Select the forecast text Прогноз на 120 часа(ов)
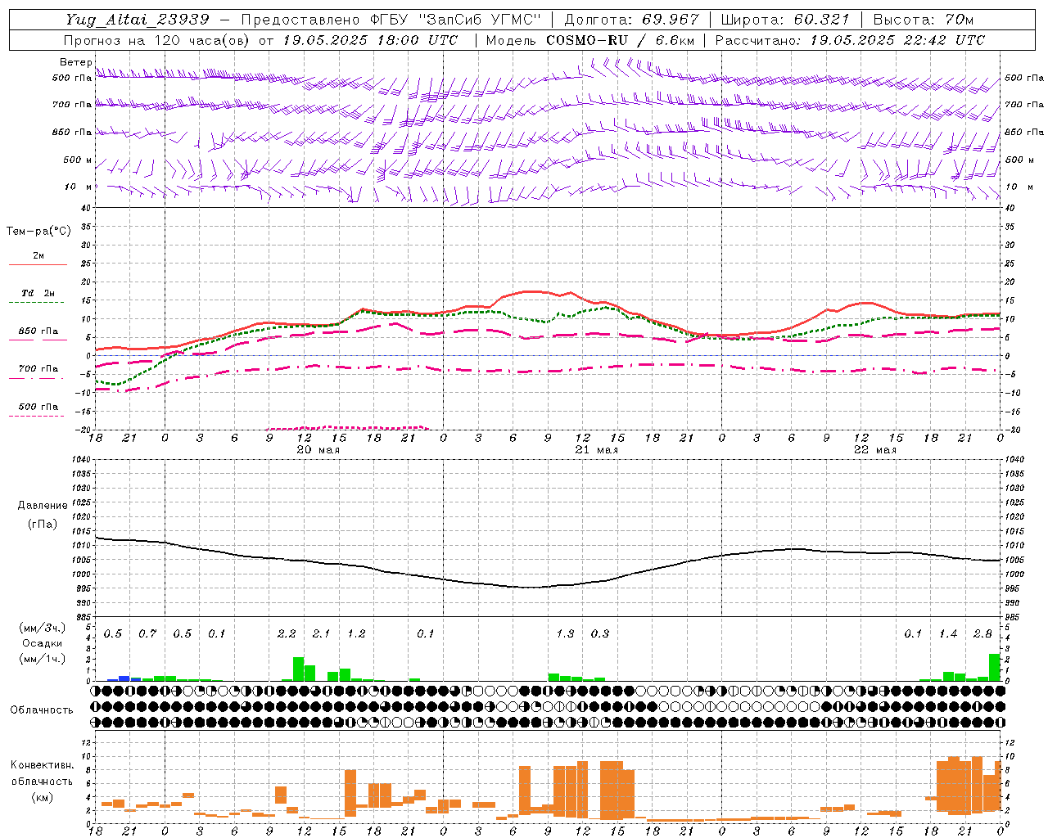Viewport: 1048px width, 838px height. pyautogui.click(x=158, y=40)
